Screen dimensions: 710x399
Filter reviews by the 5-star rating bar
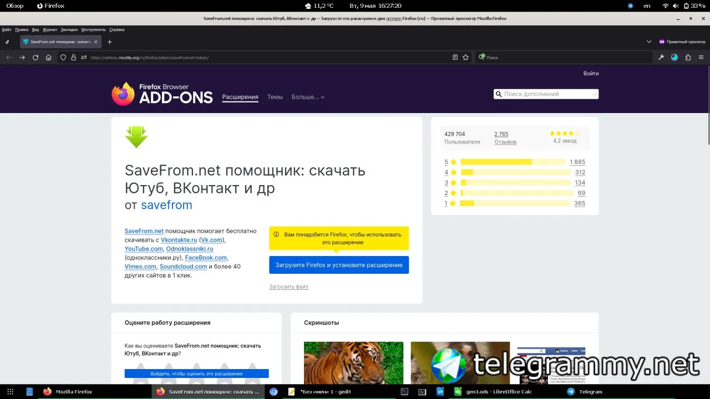click(x=513, y=162)
